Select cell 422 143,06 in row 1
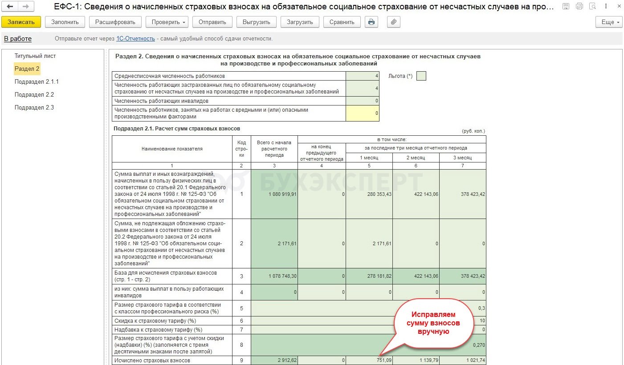 click(416, 194)
